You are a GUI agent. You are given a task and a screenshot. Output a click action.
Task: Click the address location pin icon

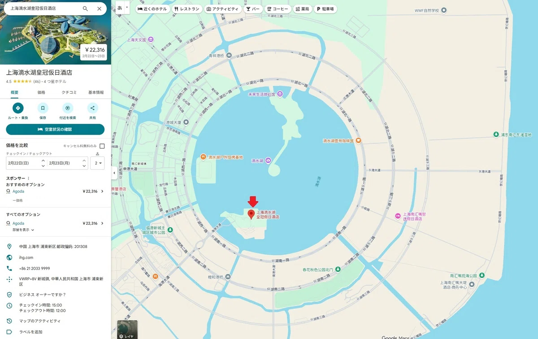[9, 247]
